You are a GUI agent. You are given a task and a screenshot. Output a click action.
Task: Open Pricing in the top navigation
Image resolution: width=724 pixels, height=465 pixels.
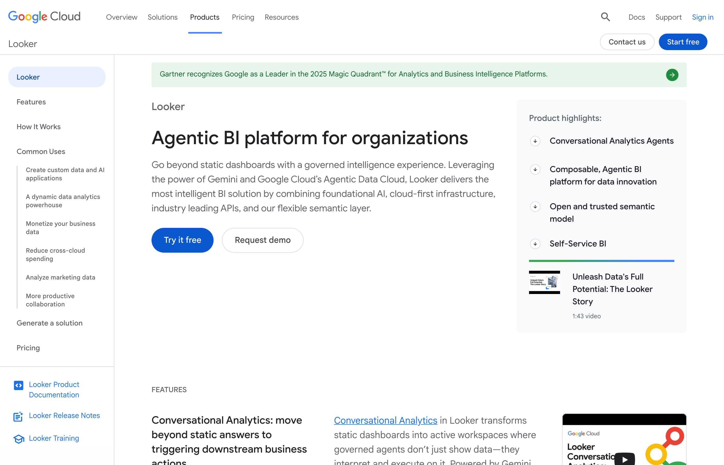coord(243,17)
